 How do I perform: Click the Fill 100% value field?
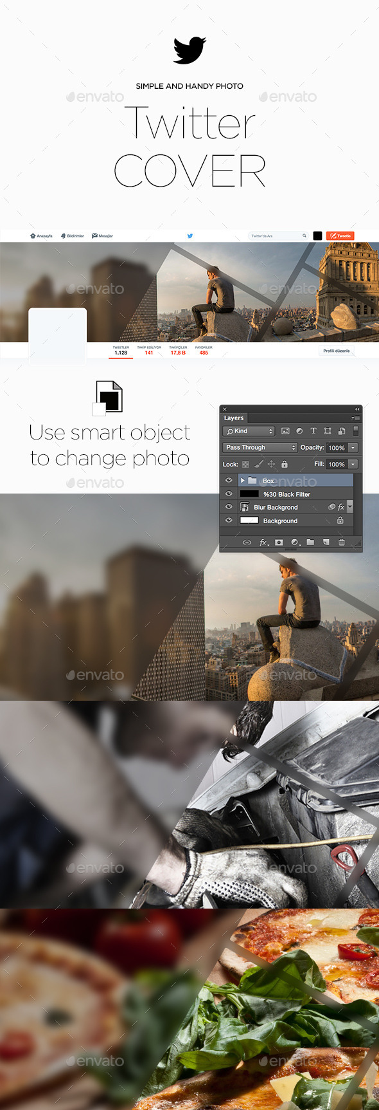click(337, 465)
